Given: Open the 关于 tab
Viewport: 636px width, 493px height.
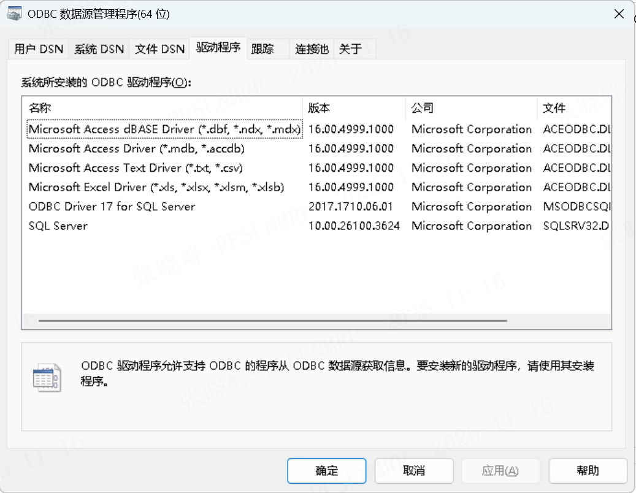Looking at the screenshot, I should point(355,49).
